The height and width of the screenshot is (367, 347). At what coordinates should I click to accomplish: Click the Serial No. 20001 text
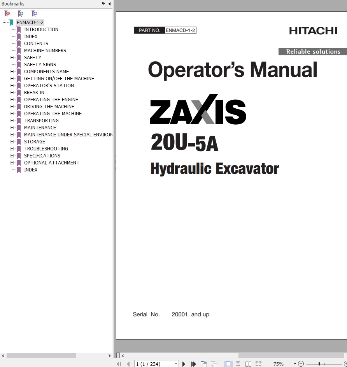click(171, 314)
